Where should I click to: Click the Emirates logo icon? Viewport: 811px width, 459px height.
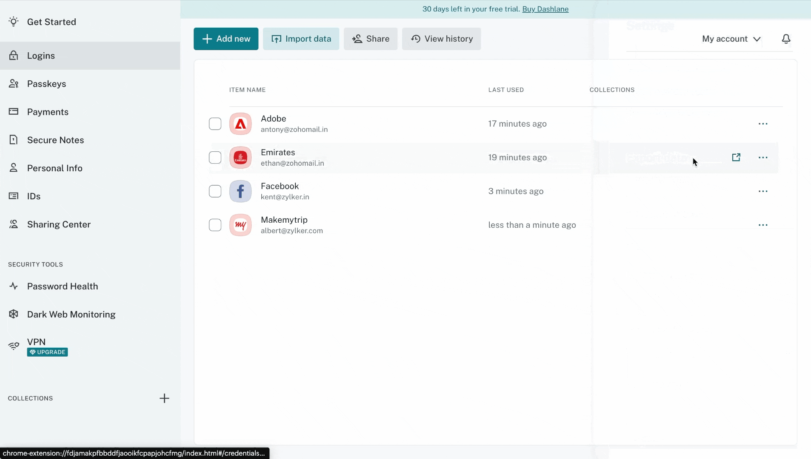coord(240,158)
